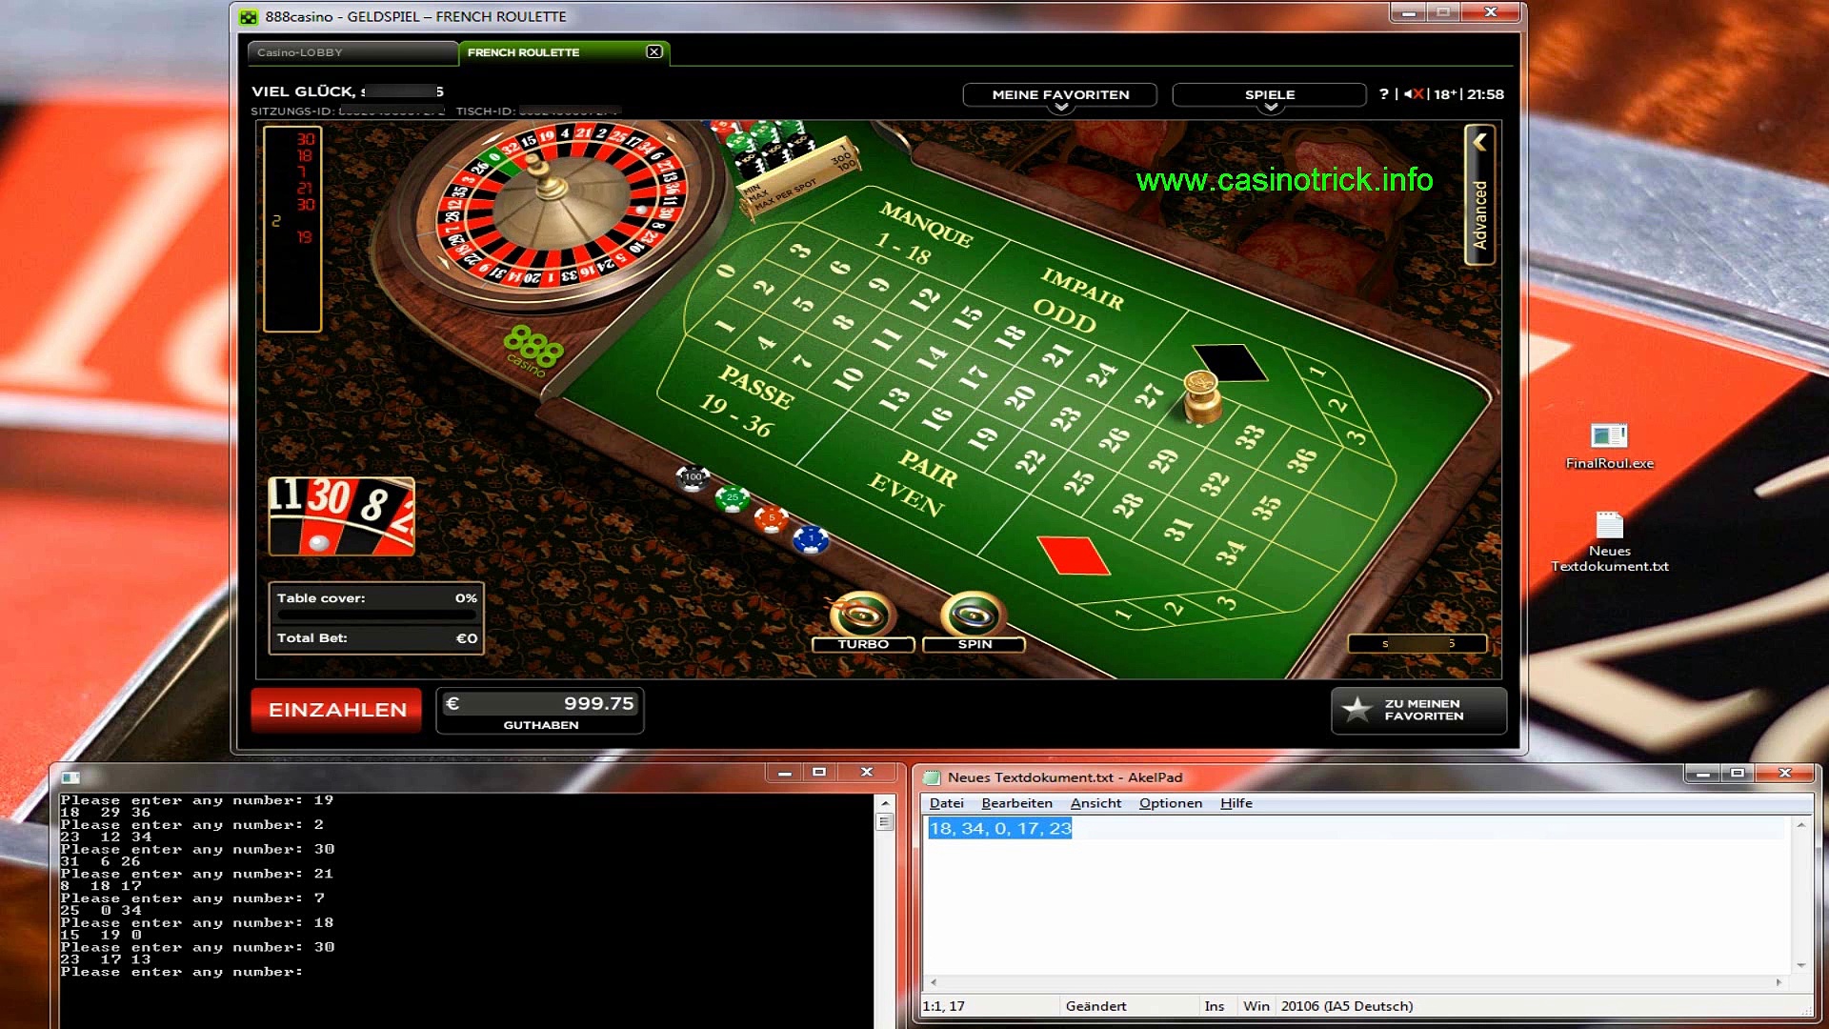Bet on the black diamond field
The image size is (1829, 1029).
pos(1230,363)
